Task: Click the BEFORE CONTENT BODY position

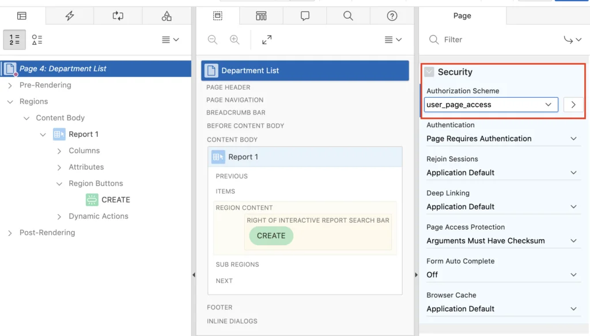Action: click(x=245, y=126)
